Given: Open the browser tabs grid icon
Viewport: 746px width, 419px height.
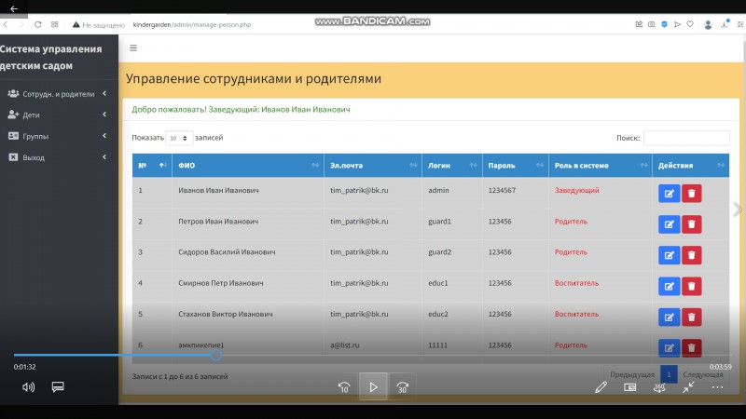Looking at the screenshot, I should (55, 25).
